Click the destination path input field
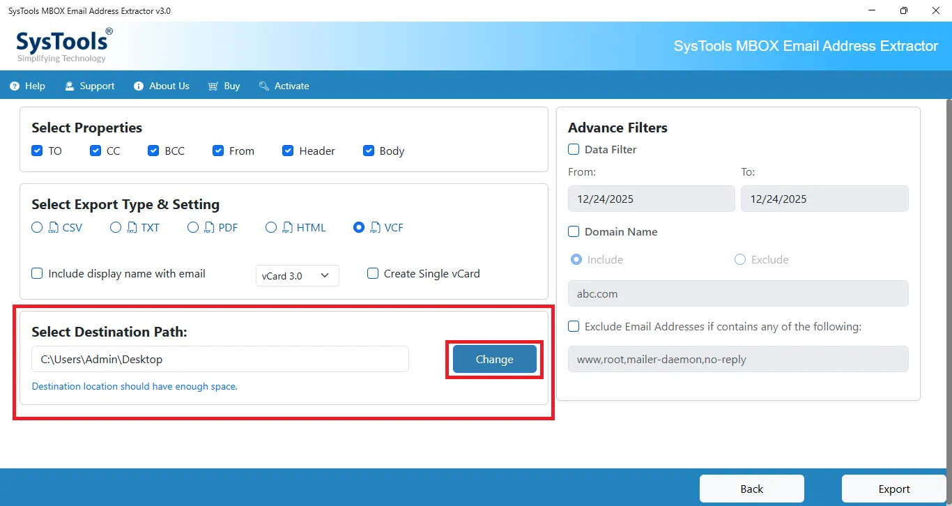 coord(220,360)
